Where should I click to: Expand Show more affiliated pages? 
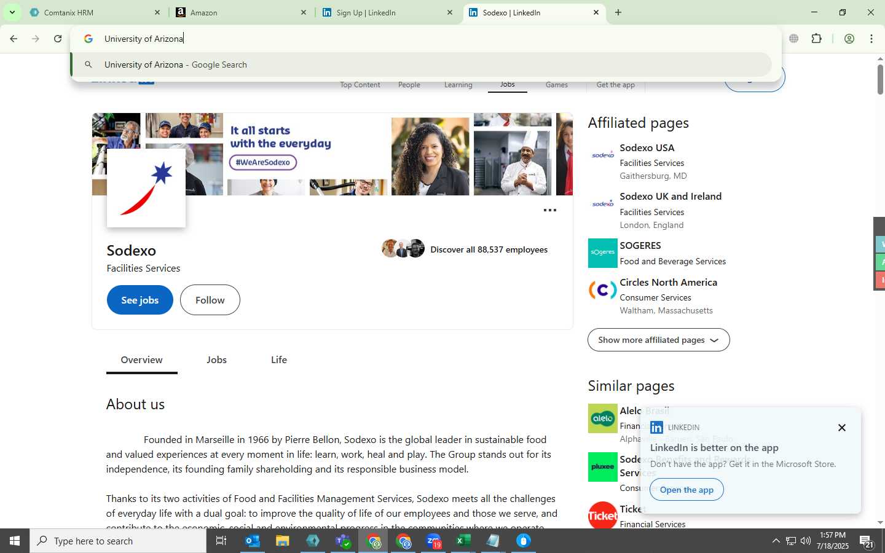(659, 340)
